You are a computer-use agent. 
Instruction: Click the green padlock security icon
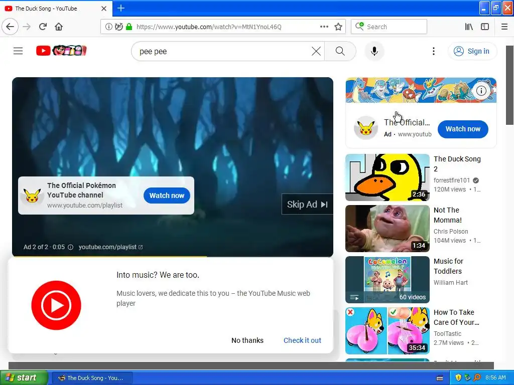(129, 27)
